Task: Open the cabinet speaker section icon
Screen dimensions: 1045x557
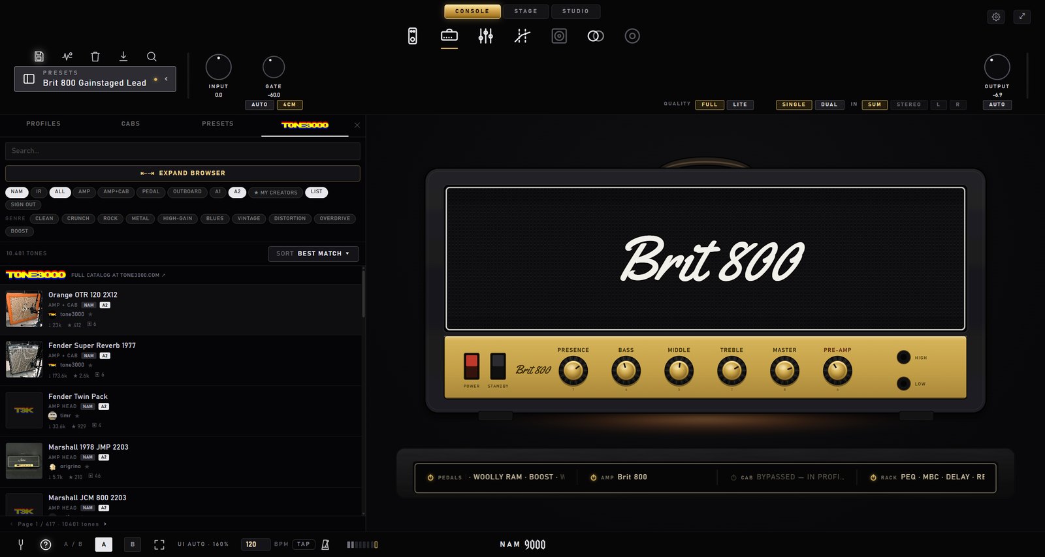Action: [559, 36]
